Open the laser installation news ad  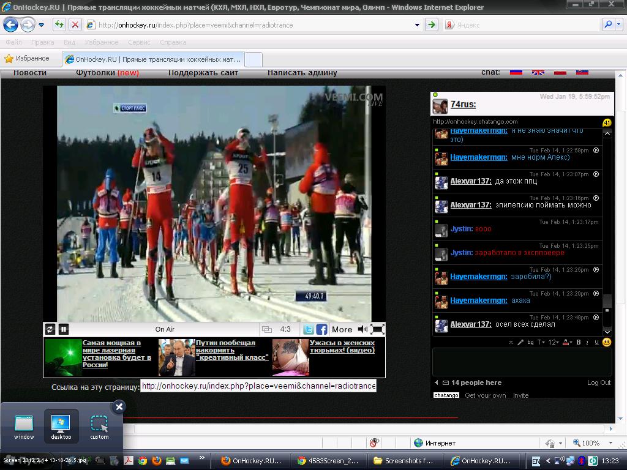[116, 354]
